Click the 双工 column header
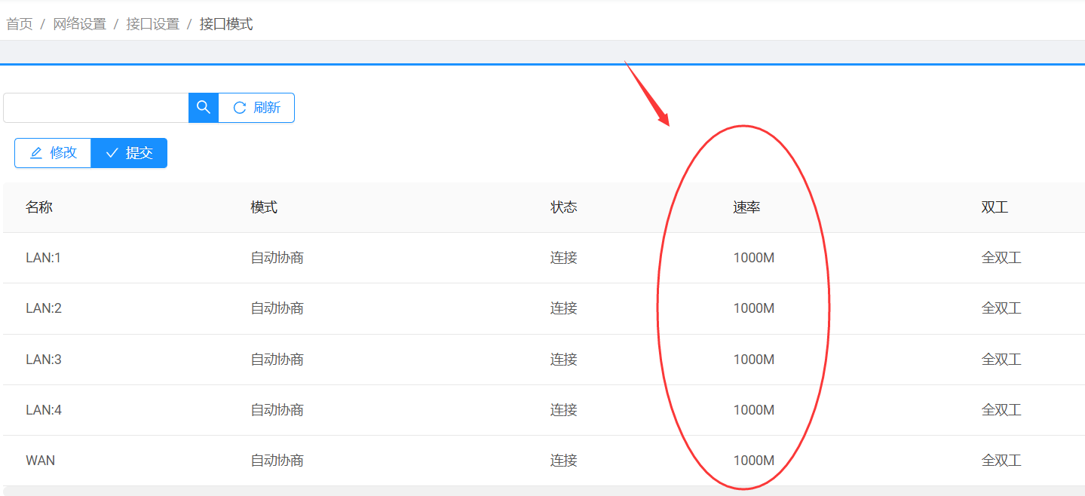Screen dimensions: 1085x496 [995, 207]
